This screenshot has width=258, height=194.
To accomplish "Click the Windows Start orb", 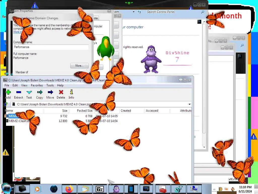I will (x=7, y=189).
